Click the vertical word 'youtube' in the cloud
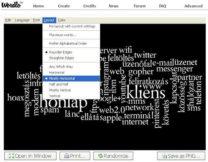The image size is (208, 162). (123, 89)
